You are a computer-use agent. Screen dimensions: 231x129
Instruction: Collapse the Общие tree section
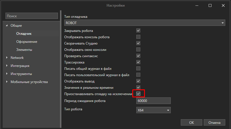7,26
